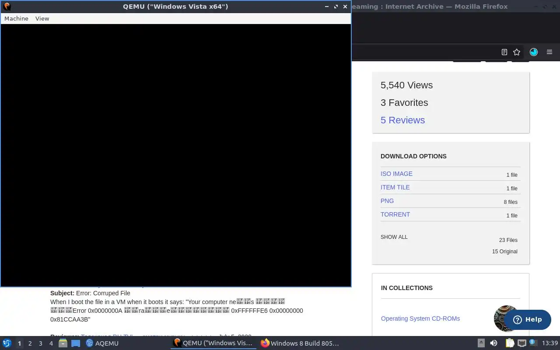Minimize the QEMU window

click(327, 7)
